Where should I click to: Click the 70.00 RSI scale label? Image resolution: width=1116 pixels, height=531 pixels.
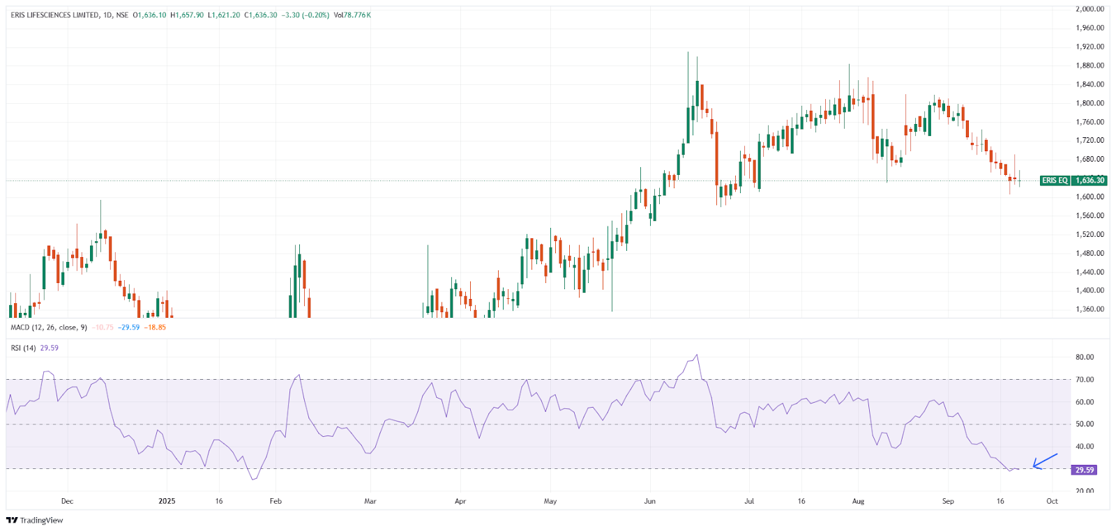click(x=1085, y=380)
